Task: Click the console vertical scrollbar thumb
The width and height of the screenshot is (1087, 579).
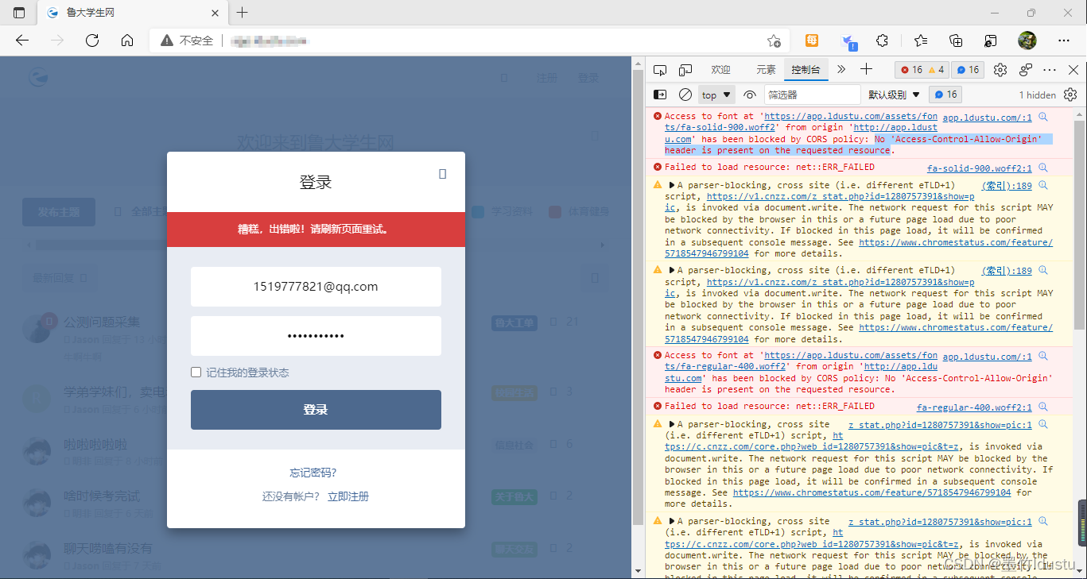Action: [x=1079, y=224]
